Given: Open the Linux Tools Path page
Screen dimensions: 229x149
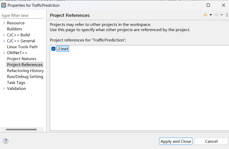Looking at the screenshot, I should [x=22, y=47].
